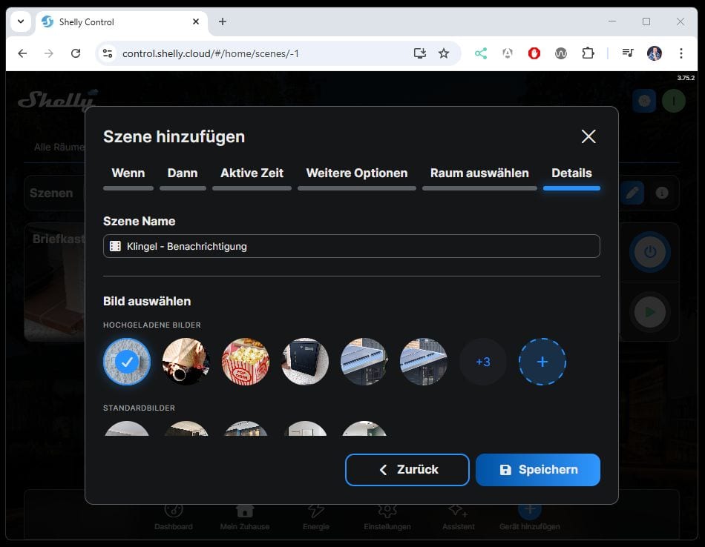
Task: Upload a new image with plus button
Action: coord(542,362)
